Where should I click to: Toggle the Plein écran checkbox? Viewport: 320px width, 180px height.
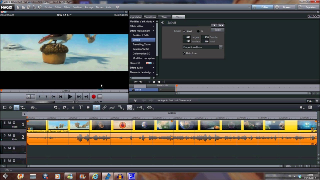coord(184,53)
